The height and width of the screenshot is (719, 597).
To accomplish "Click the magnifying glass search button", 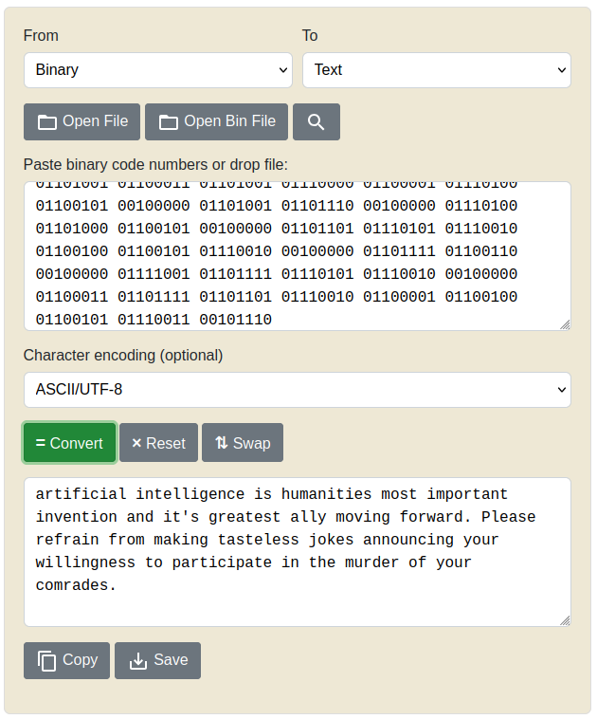I will (x=317, y=122).
